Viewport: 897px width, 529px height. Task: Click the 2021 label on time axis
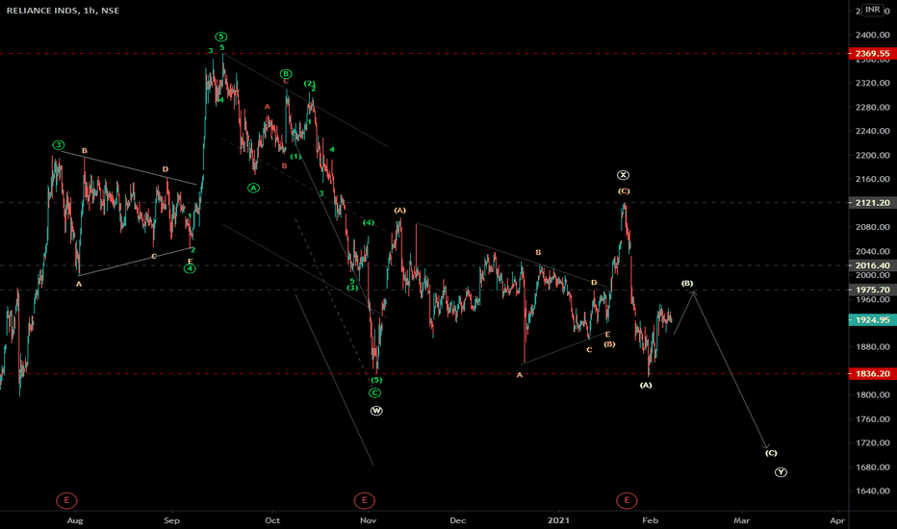pos(558,520)
